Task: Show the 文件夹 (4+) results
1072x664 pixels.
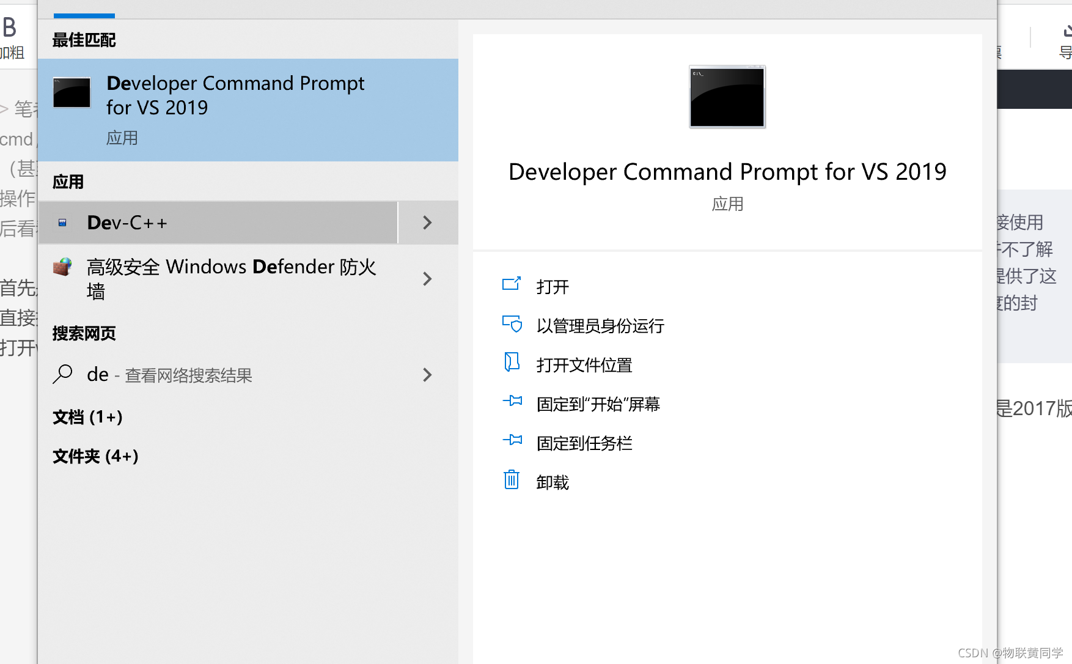Action: [x=95, y=456]
